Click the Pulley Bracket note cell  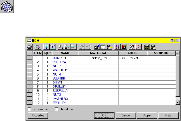(133, 58)
